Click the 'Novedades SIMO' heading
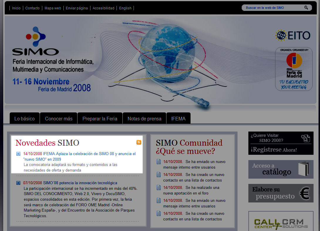This screenshot has height=231, width=320. (47, 143)
